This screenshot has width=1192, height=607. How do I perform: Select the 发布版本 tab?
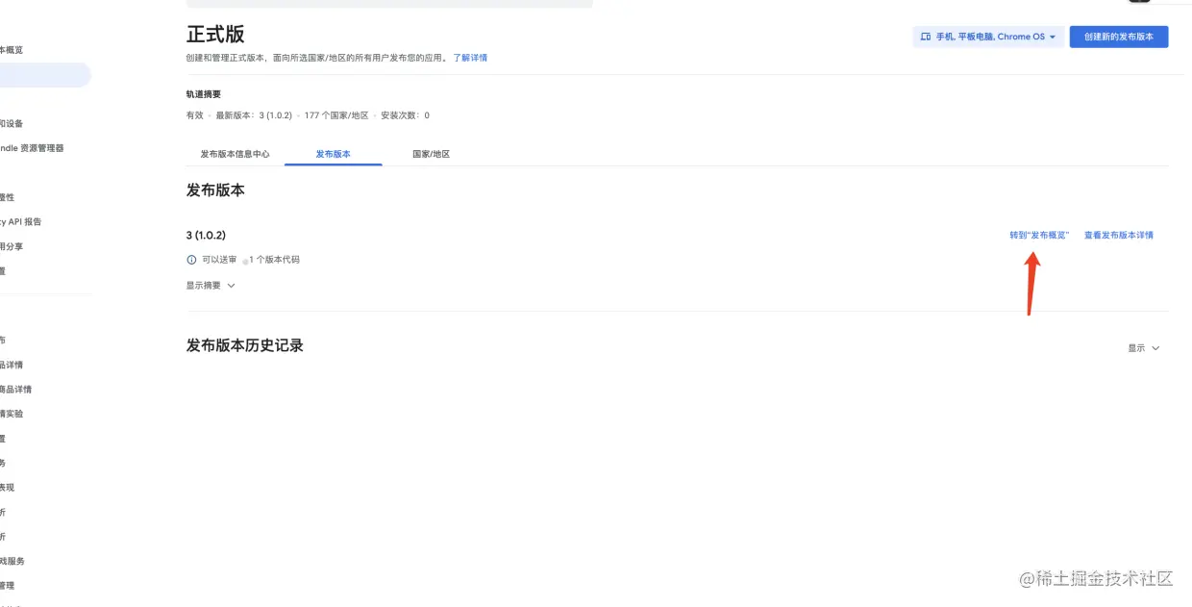tap(334, 154)
